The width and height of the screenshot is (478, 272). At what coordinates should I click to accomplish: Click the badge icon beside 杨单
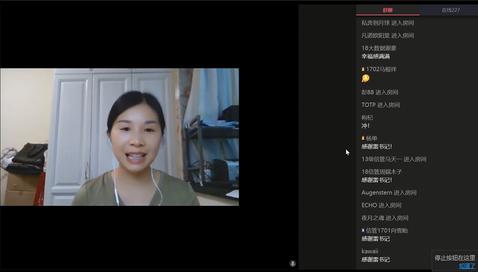tap(363, 138)
